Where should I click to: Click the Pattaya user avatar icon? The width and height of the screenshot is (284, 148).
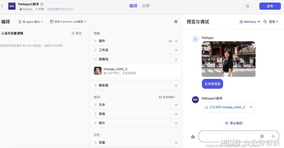click(x=195, y=39)
